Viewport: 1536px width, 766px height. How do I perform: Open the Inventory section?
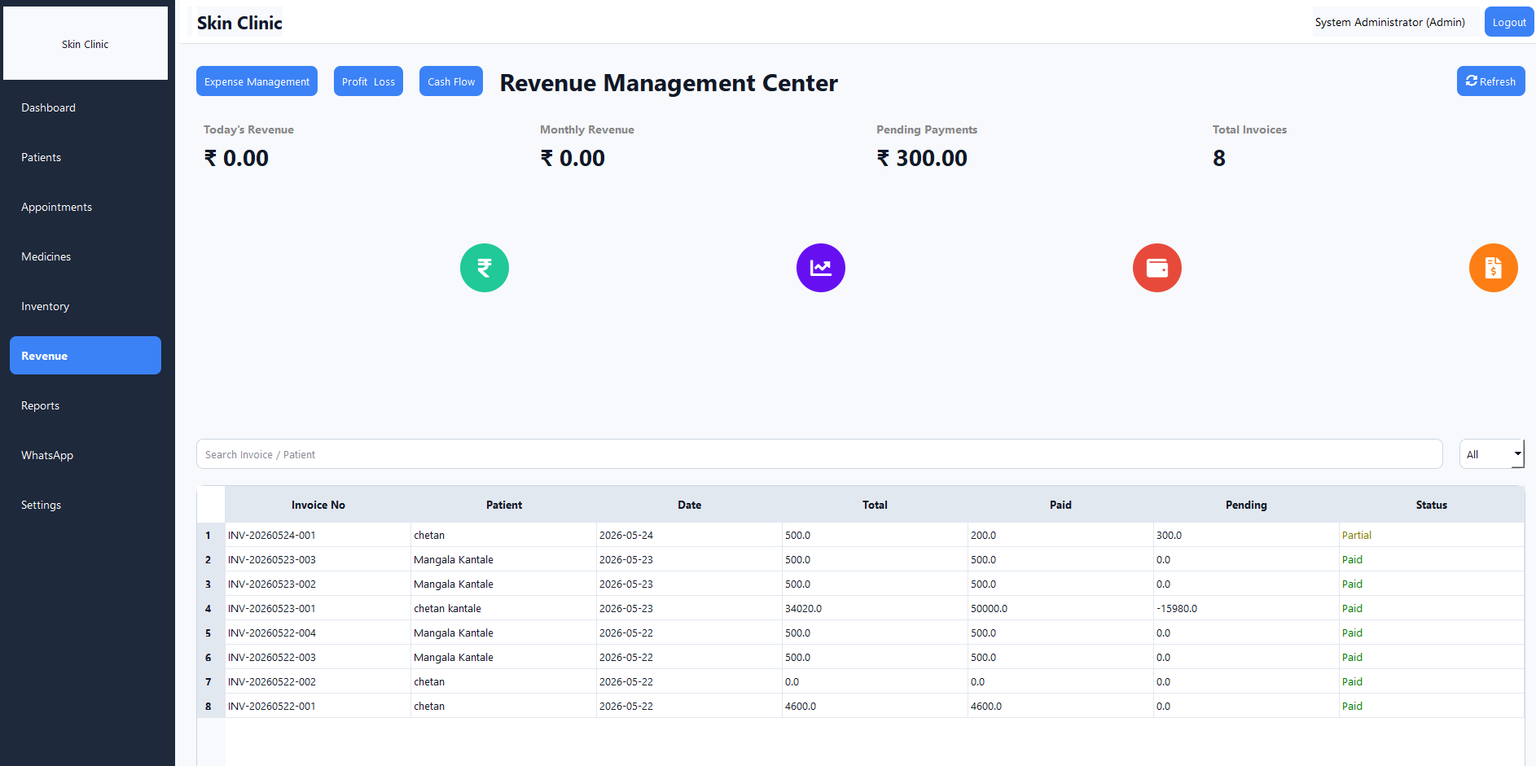(86, 306)
